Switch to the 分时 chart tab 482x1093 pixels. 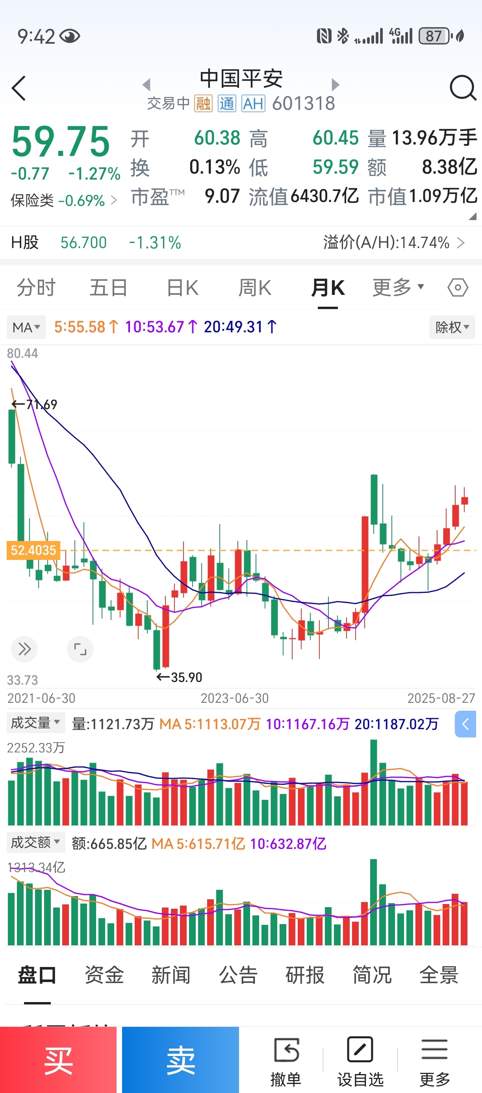pyautogui.click(x=36, y=288)
